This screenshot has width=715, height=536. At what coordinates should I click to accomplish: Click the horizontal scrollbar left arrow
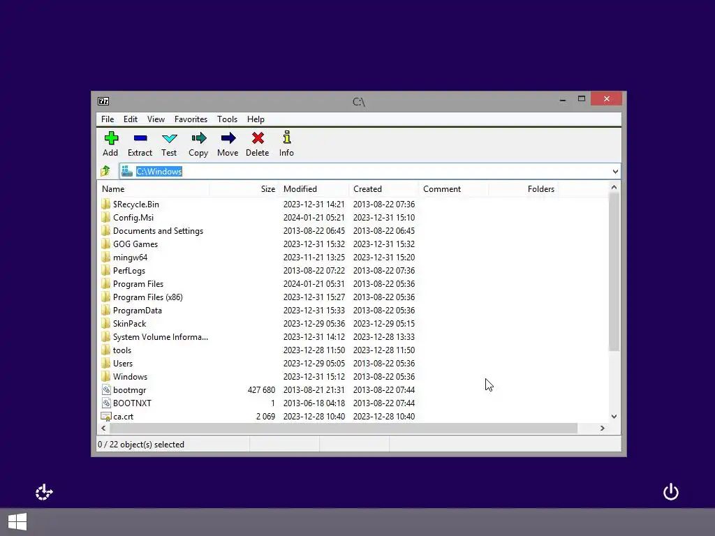click(x=103, y=428)
